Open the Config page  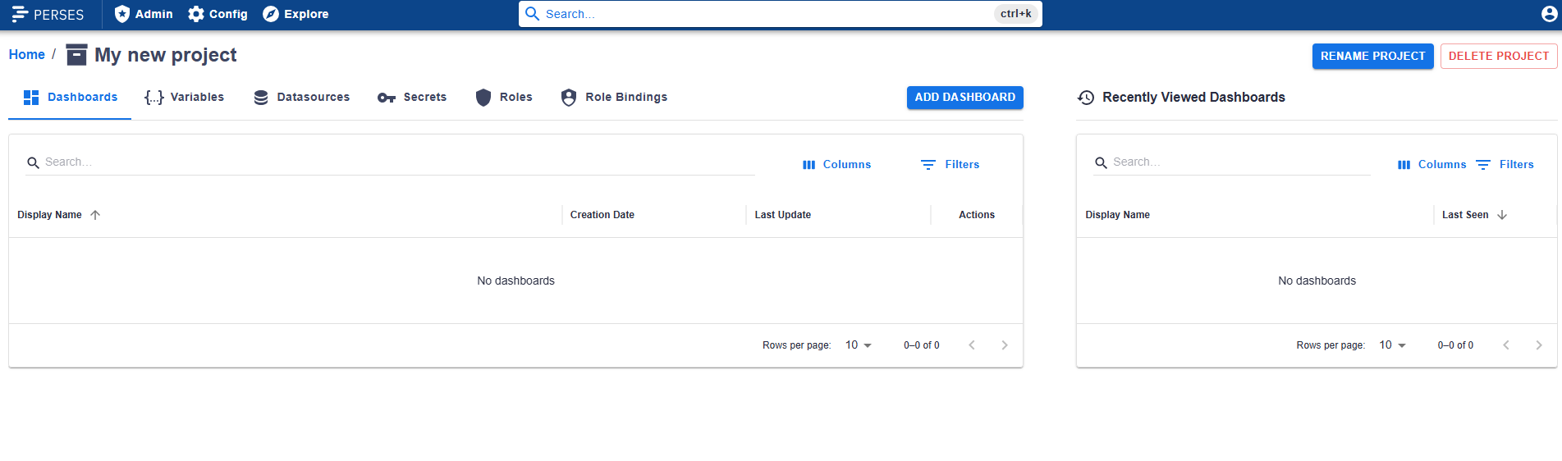point(218,14)
